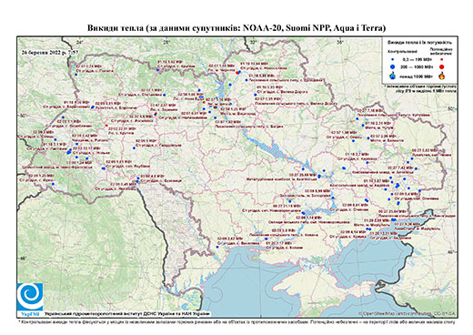The image size is (473, 335).
Task: Select the blue flame legend icon
Action: (x=393, y=76)
